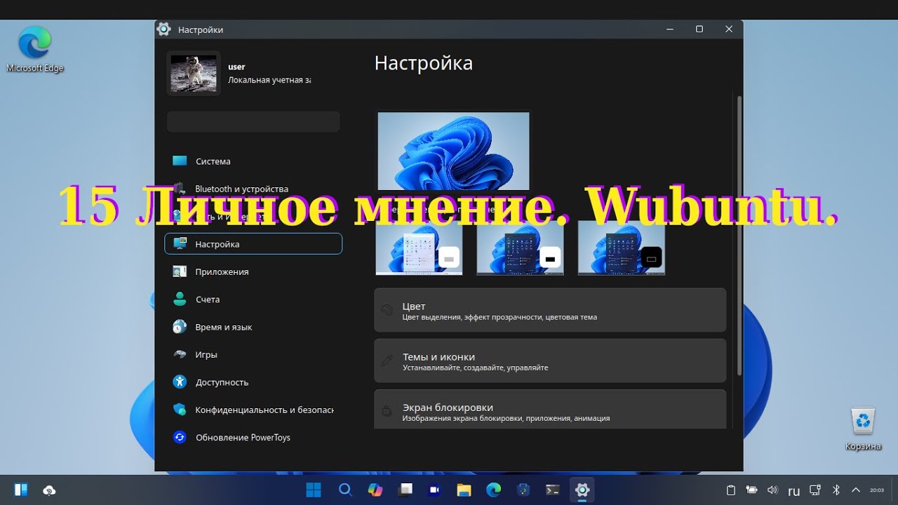Click the Обновление PowerToys refresh icon
Image resolution: width=898 pixels, height=505 pixels.
180,438
